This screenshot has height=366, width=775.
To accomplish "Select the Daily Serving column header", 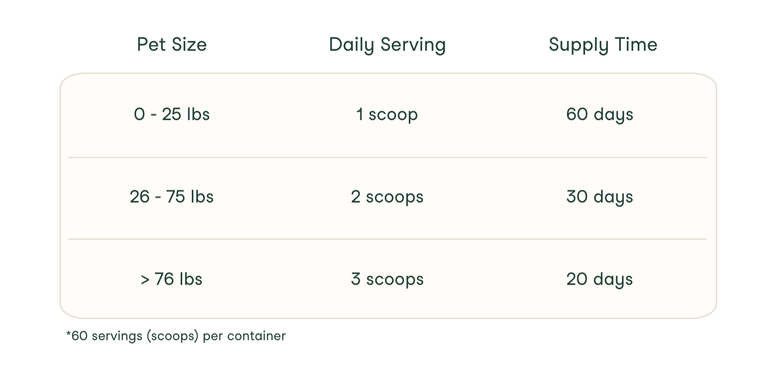I will tap(387, 45).
